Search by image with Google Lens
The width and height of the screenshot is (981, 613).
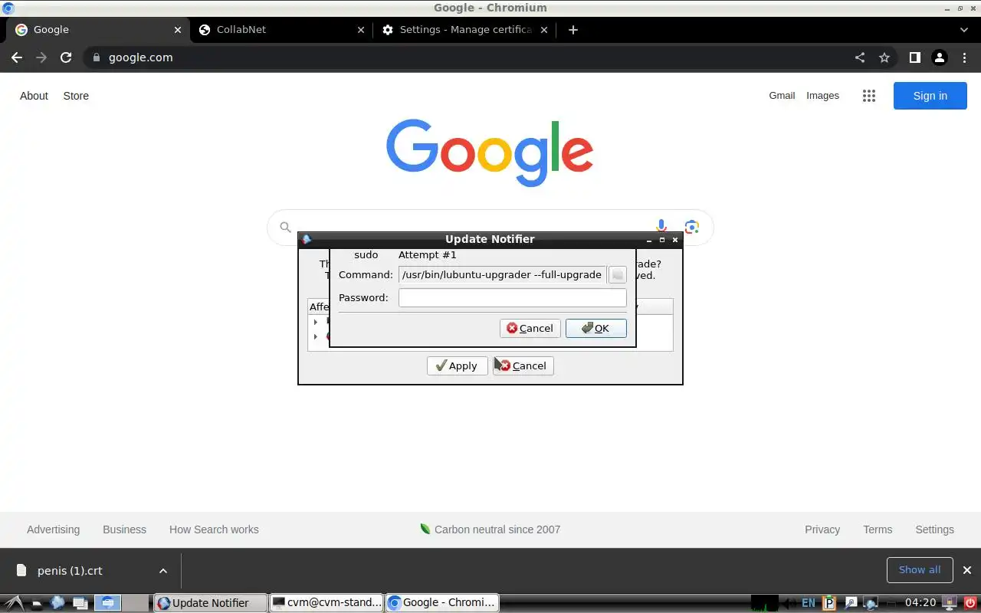pyautogui.click(x=692, y=227)
